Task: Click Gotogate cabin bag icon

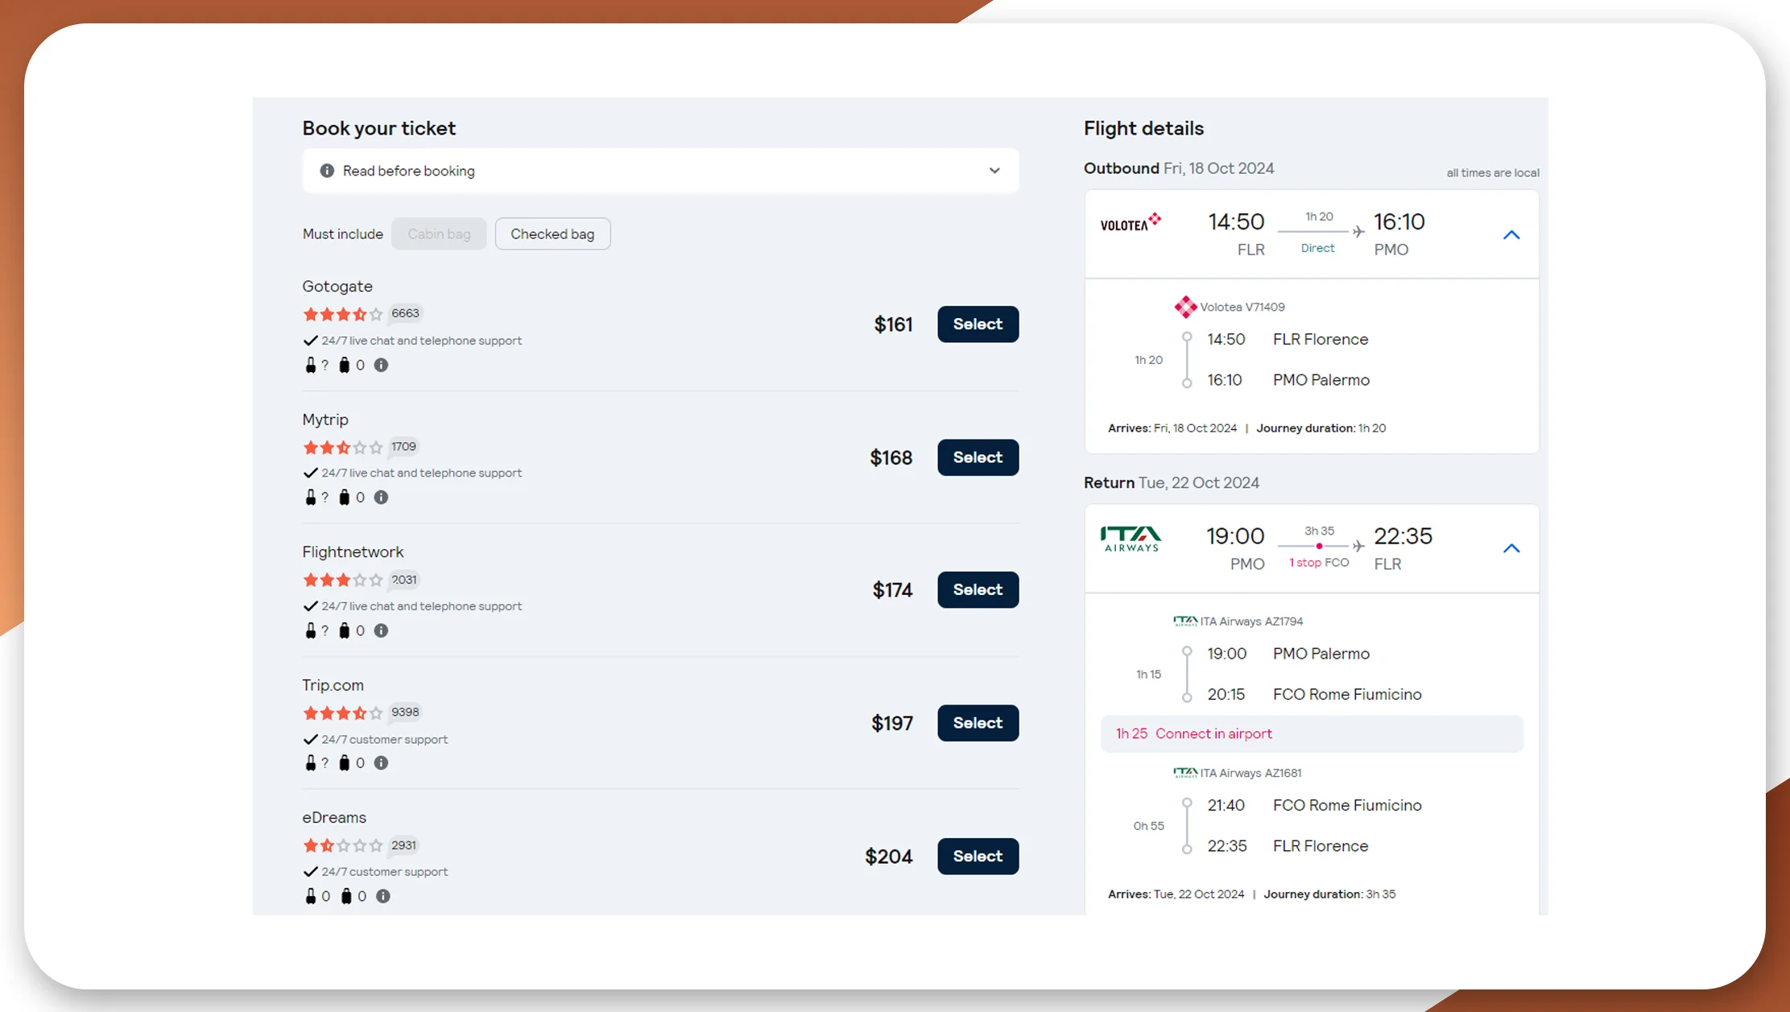Action: (311, 365)
